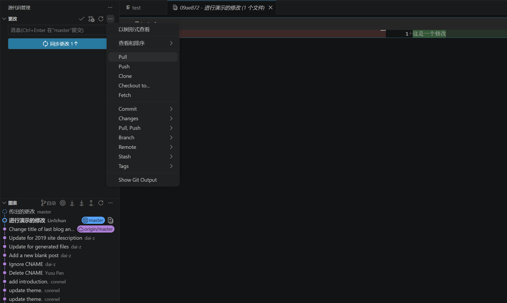Click the dashed down-arrow Fetch icon in 图表 toolbar
The image size is (507, 303).
click(72, 203)
